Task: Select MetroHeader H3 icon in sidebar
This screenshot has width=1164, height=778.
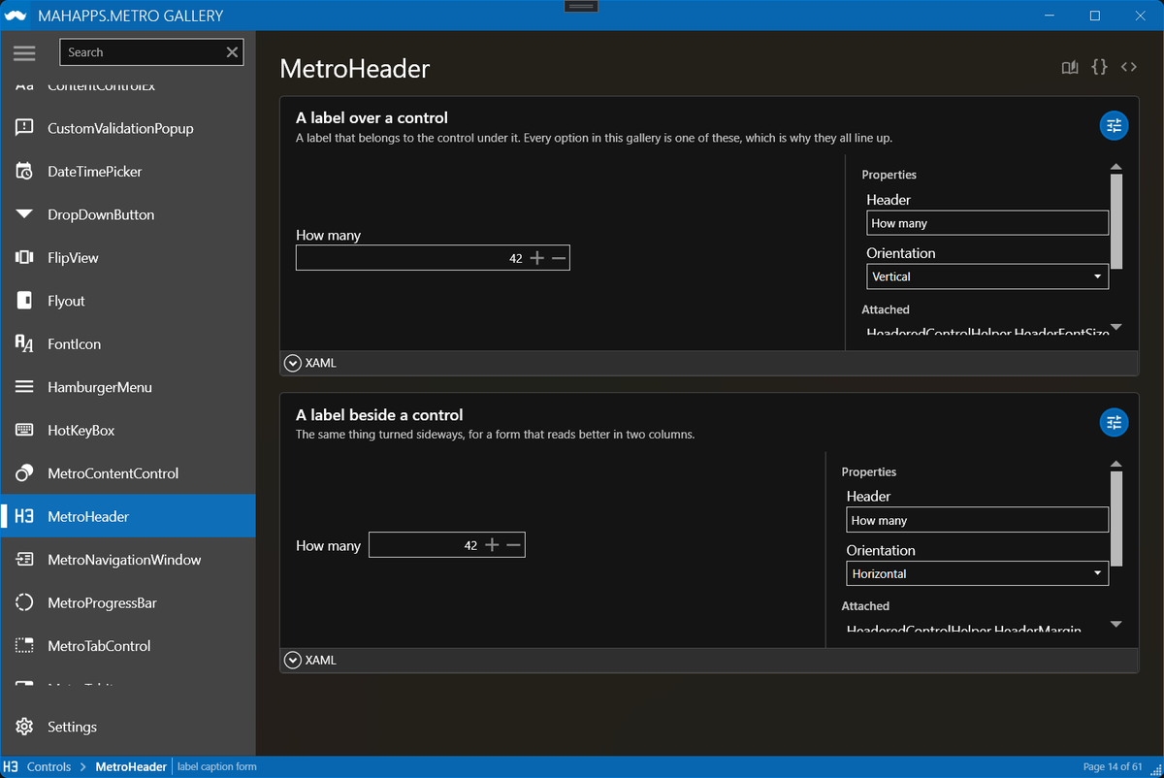Action: (x=25, y=516)
